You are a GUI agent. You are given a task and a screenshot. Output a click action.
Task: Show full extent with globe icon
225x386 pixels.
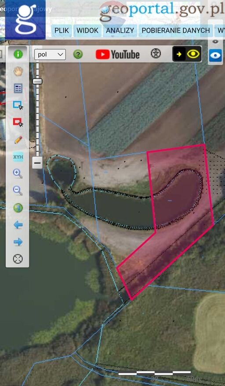(18, 208)
